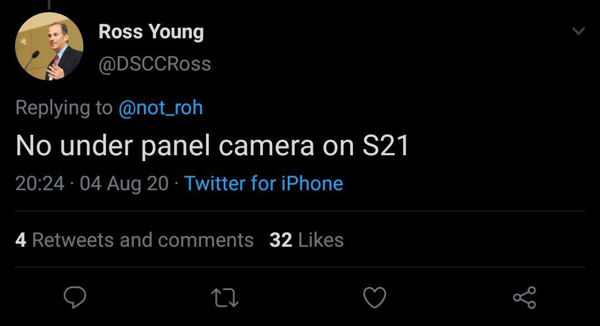
Task: Click the bold number 4 before Retweets
Action: click(21, 240)
